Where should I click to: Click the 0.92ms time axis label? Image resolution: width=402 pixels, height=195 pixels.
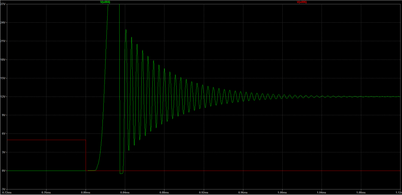(203, 192)
